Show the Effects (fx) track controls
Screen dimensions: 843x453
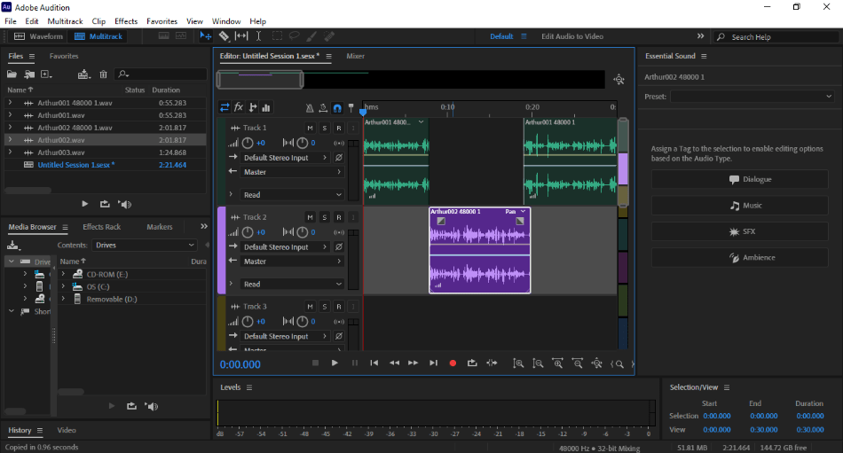point(239,107)
